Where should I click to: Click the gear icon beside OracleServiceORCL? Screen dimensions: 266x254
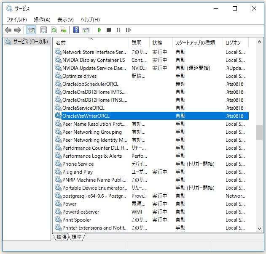58,108
